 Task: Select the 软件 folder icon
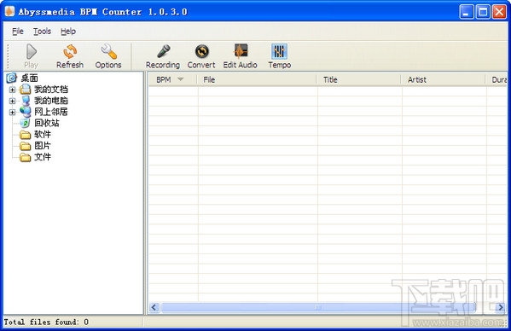tap(25, 134)
